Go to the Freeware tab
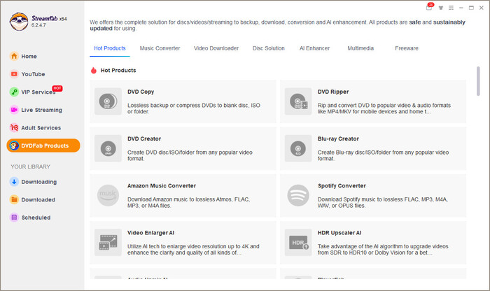Viewport: 490px width, 291px height. click(407, 48)
